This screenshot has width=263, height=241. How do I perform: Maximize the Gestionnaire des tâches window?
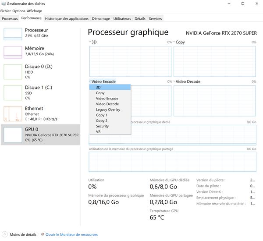click(243, 4)
